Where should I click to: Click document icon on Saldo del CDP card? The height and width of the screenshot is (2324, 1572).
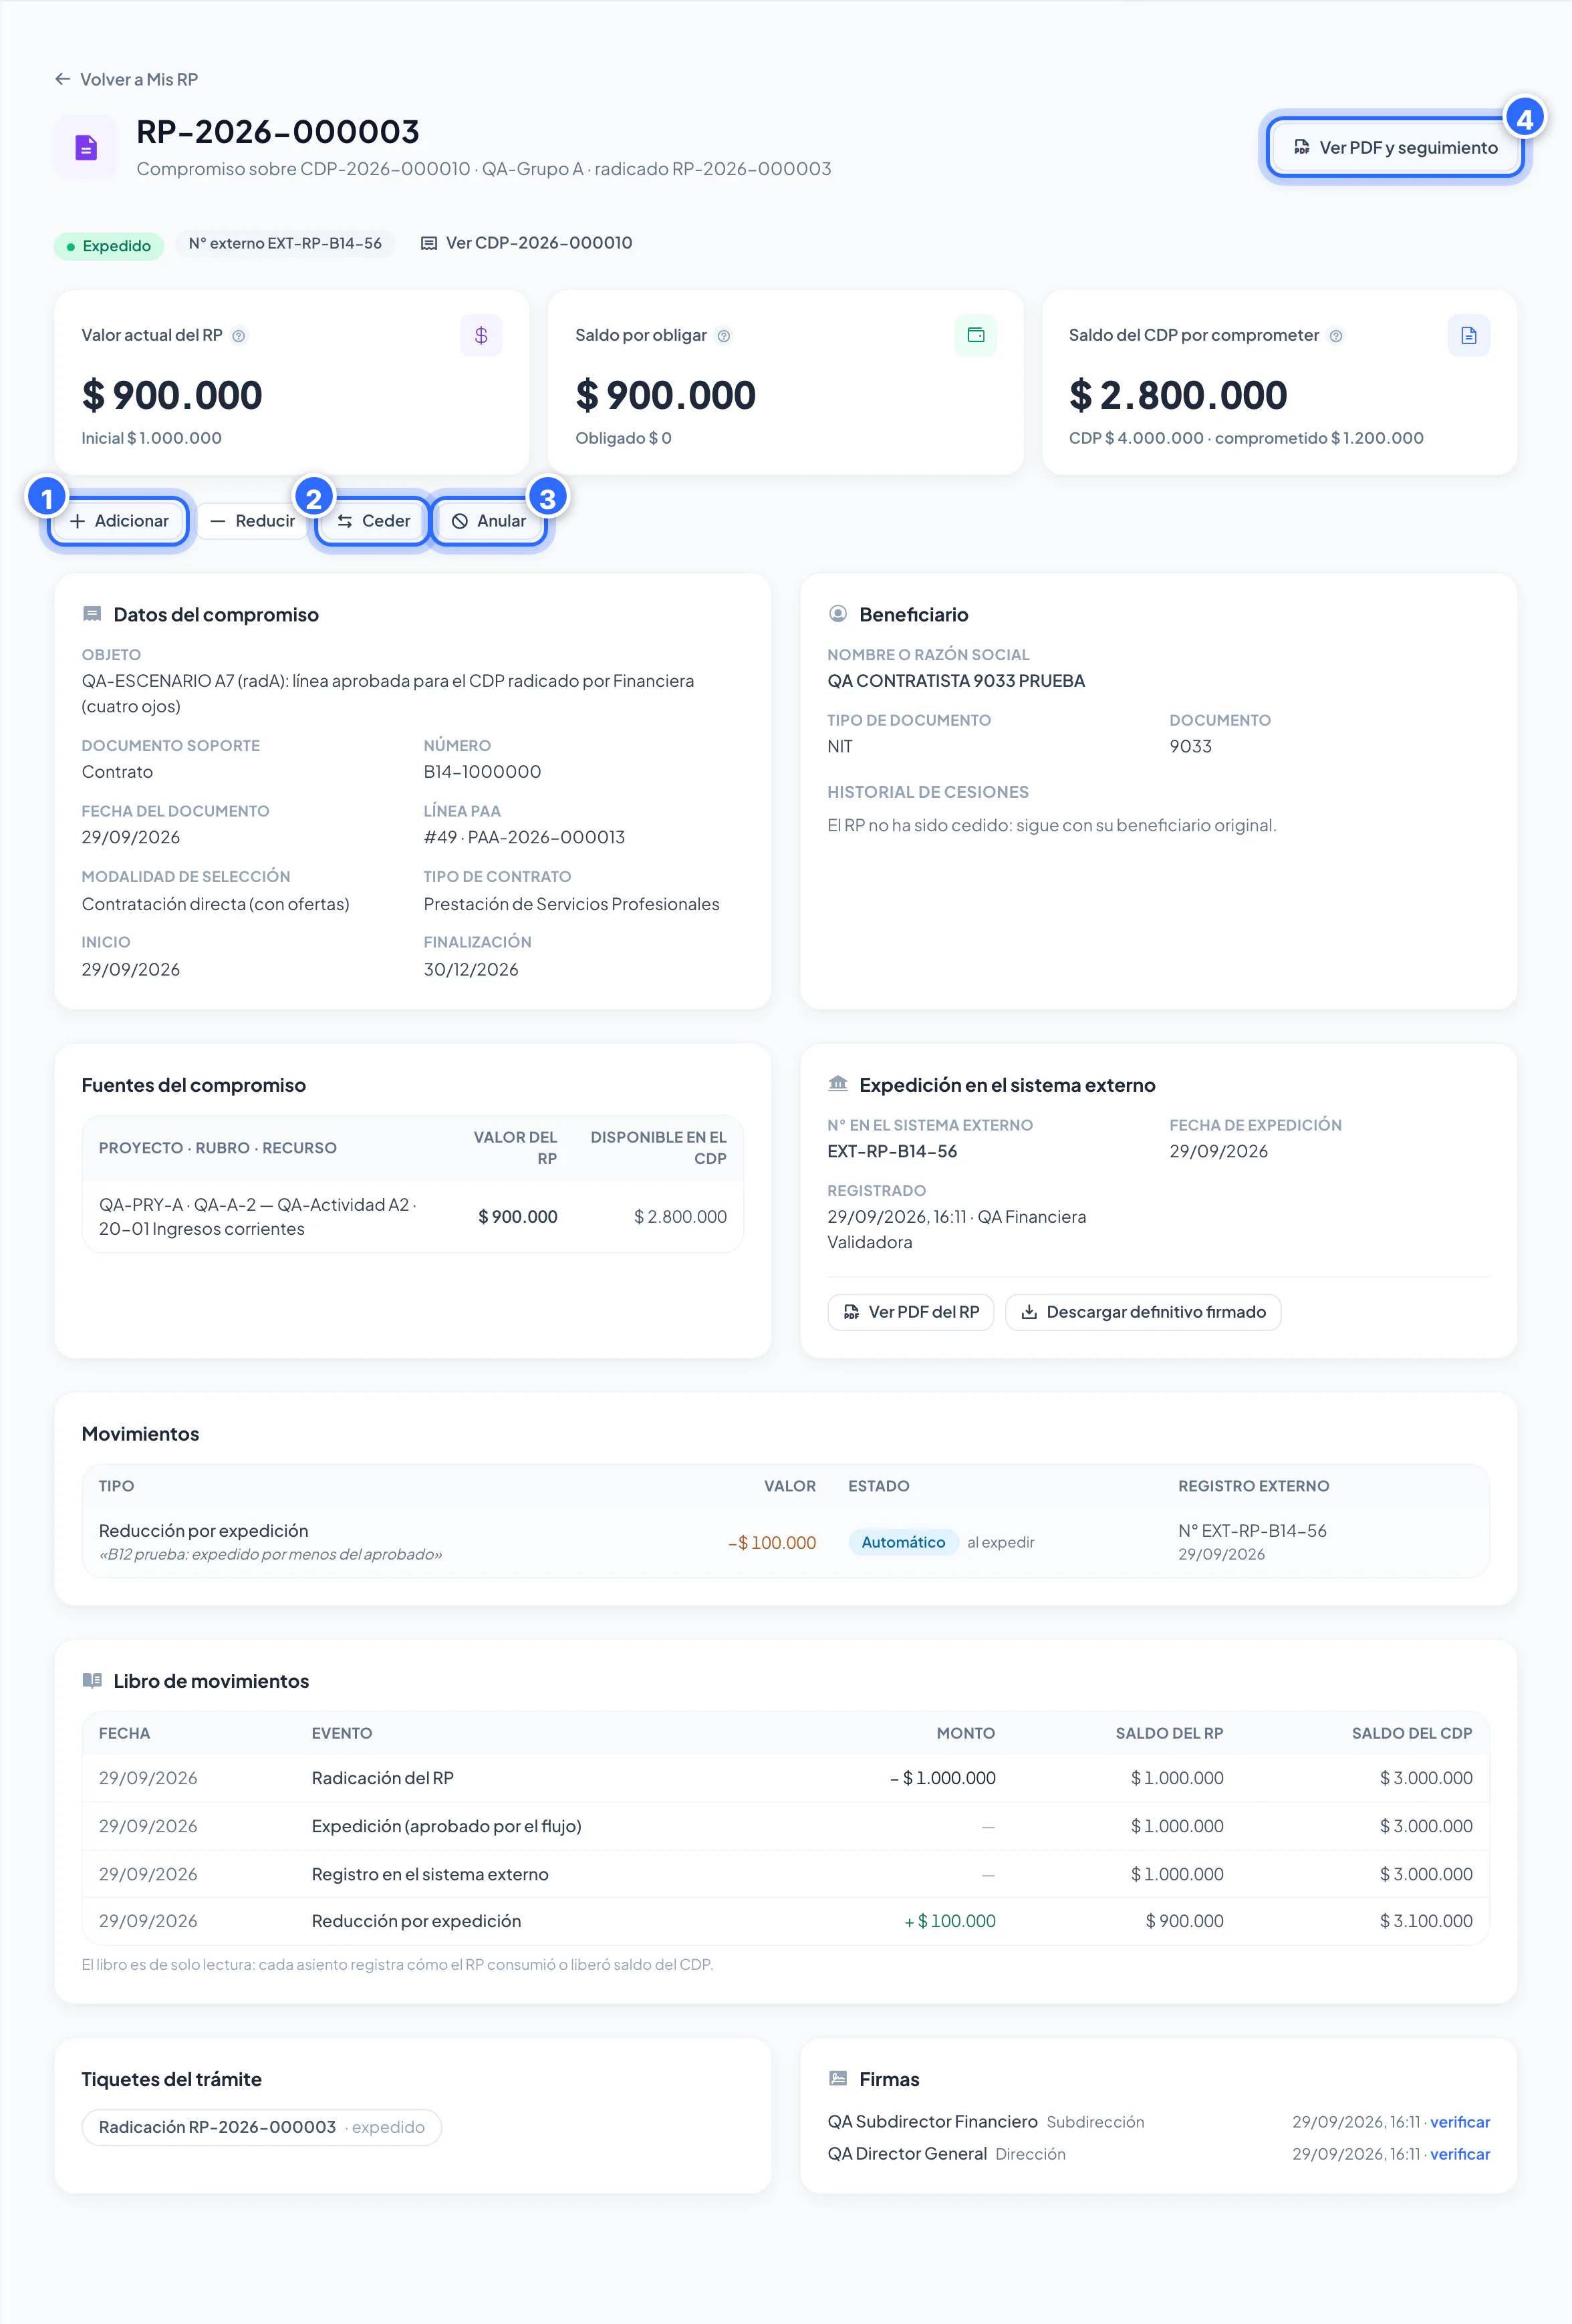(x=1468, y=336)
